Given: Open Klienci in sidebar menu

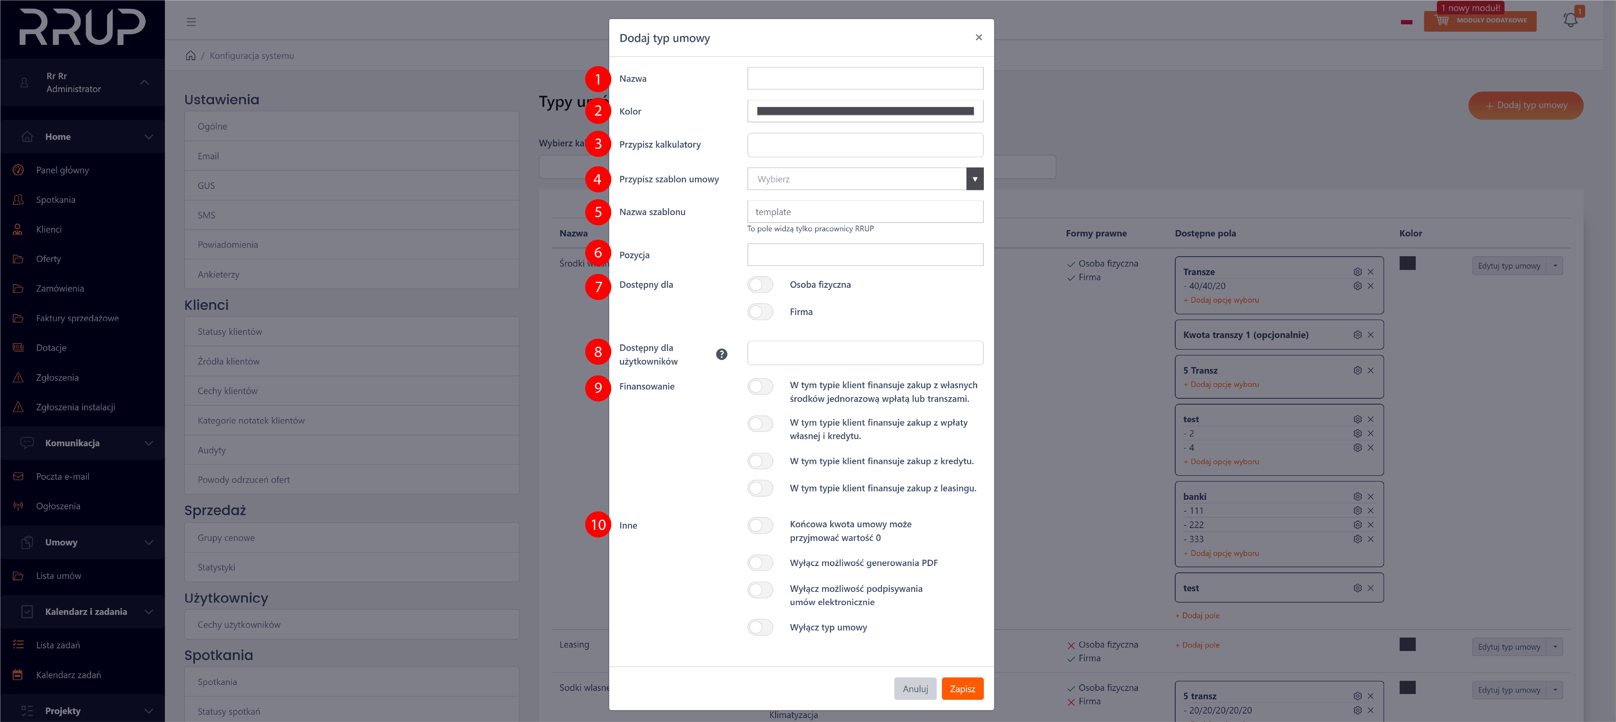Looking at the screenshot, I should point(49,230).
